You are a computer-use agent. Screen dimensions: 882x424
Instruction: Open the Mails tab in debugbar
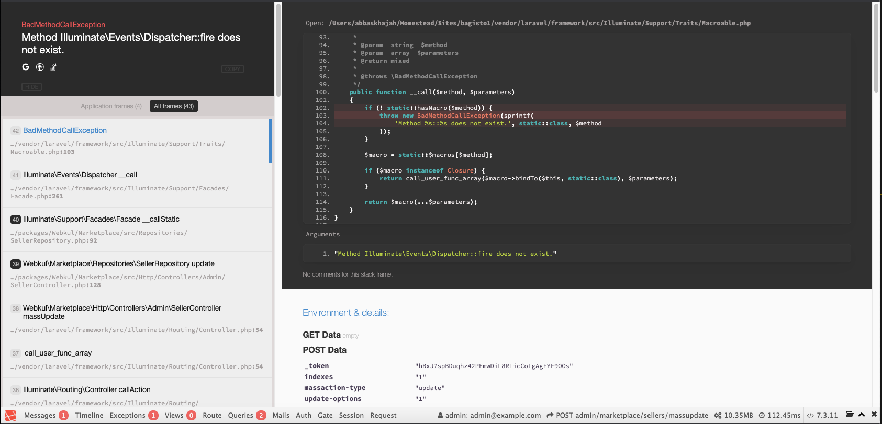281,415
